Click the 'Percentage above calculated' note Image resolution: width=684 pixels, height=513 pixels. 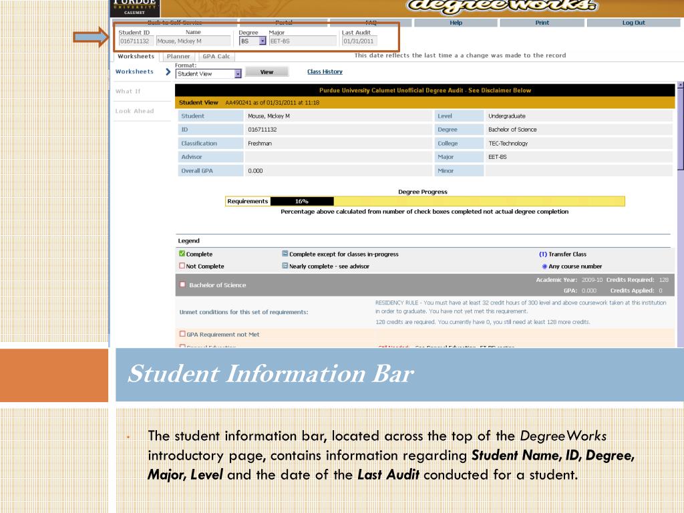point(424,212)
